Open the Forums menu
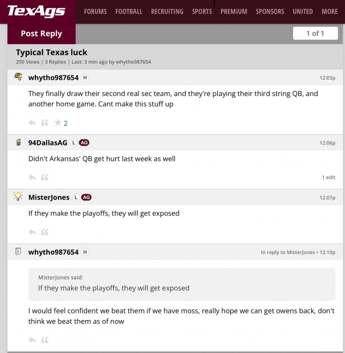 pyautogui.click(x=95, y=11)
